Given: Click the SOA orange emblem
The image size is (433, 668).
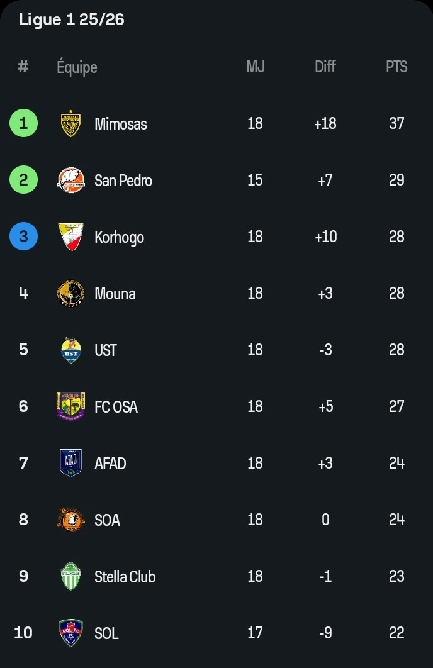Looking at the screenshot, I should coord(70,520).
